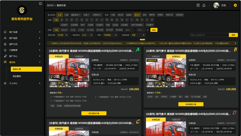Image resolution: width=241 pixels, height=136 pixels.
Task: Click the 商户公司 building icon
Action: click(x=5, y=44)
